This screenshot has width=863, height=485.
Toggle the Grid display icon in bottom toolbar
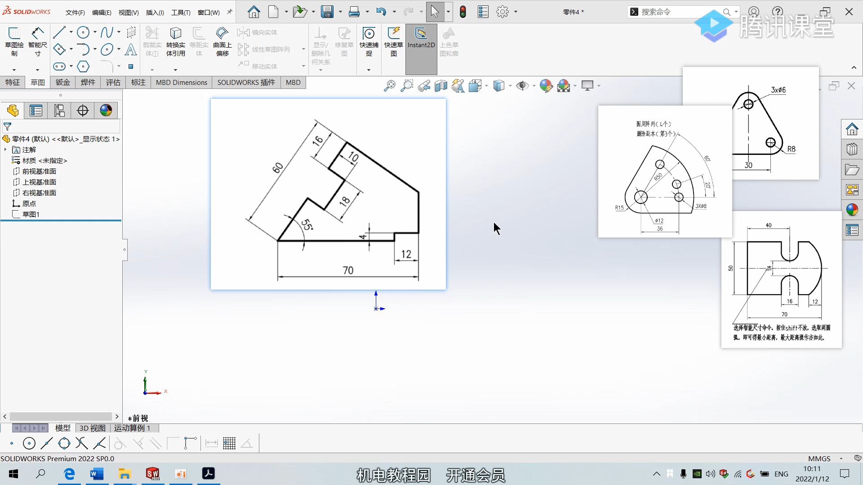229,444
